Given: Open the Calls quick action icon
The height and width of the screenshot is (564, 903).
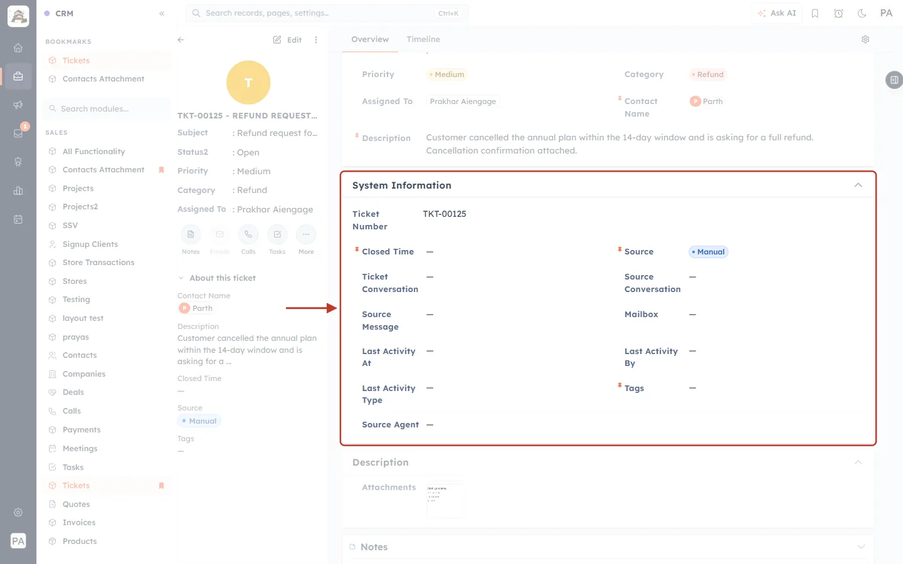Looking at the screenshot, I should click(248, 234).
